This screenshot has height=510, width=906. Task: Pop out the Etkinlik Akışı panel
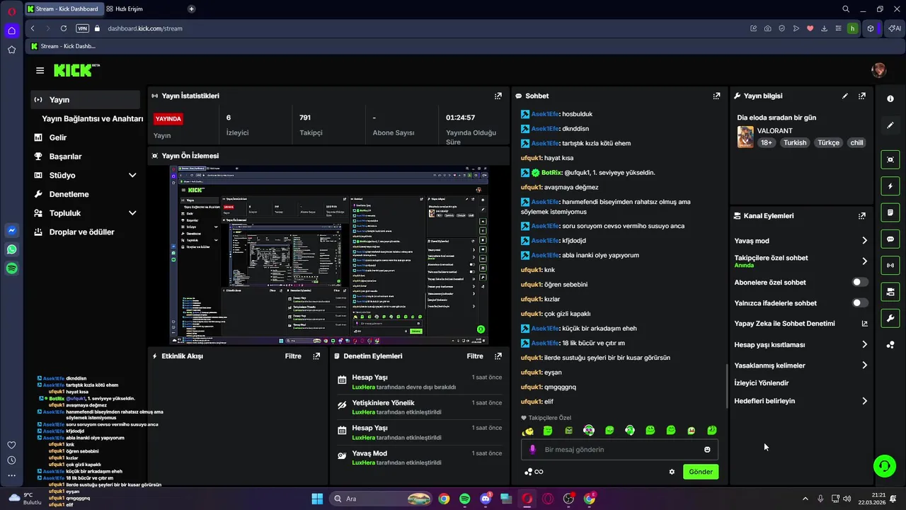click(316, 356)
